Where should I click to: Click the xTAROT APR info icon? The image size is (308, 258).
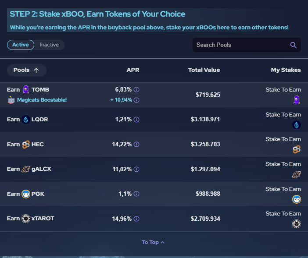pyautogui.click(x=136, y=219)
